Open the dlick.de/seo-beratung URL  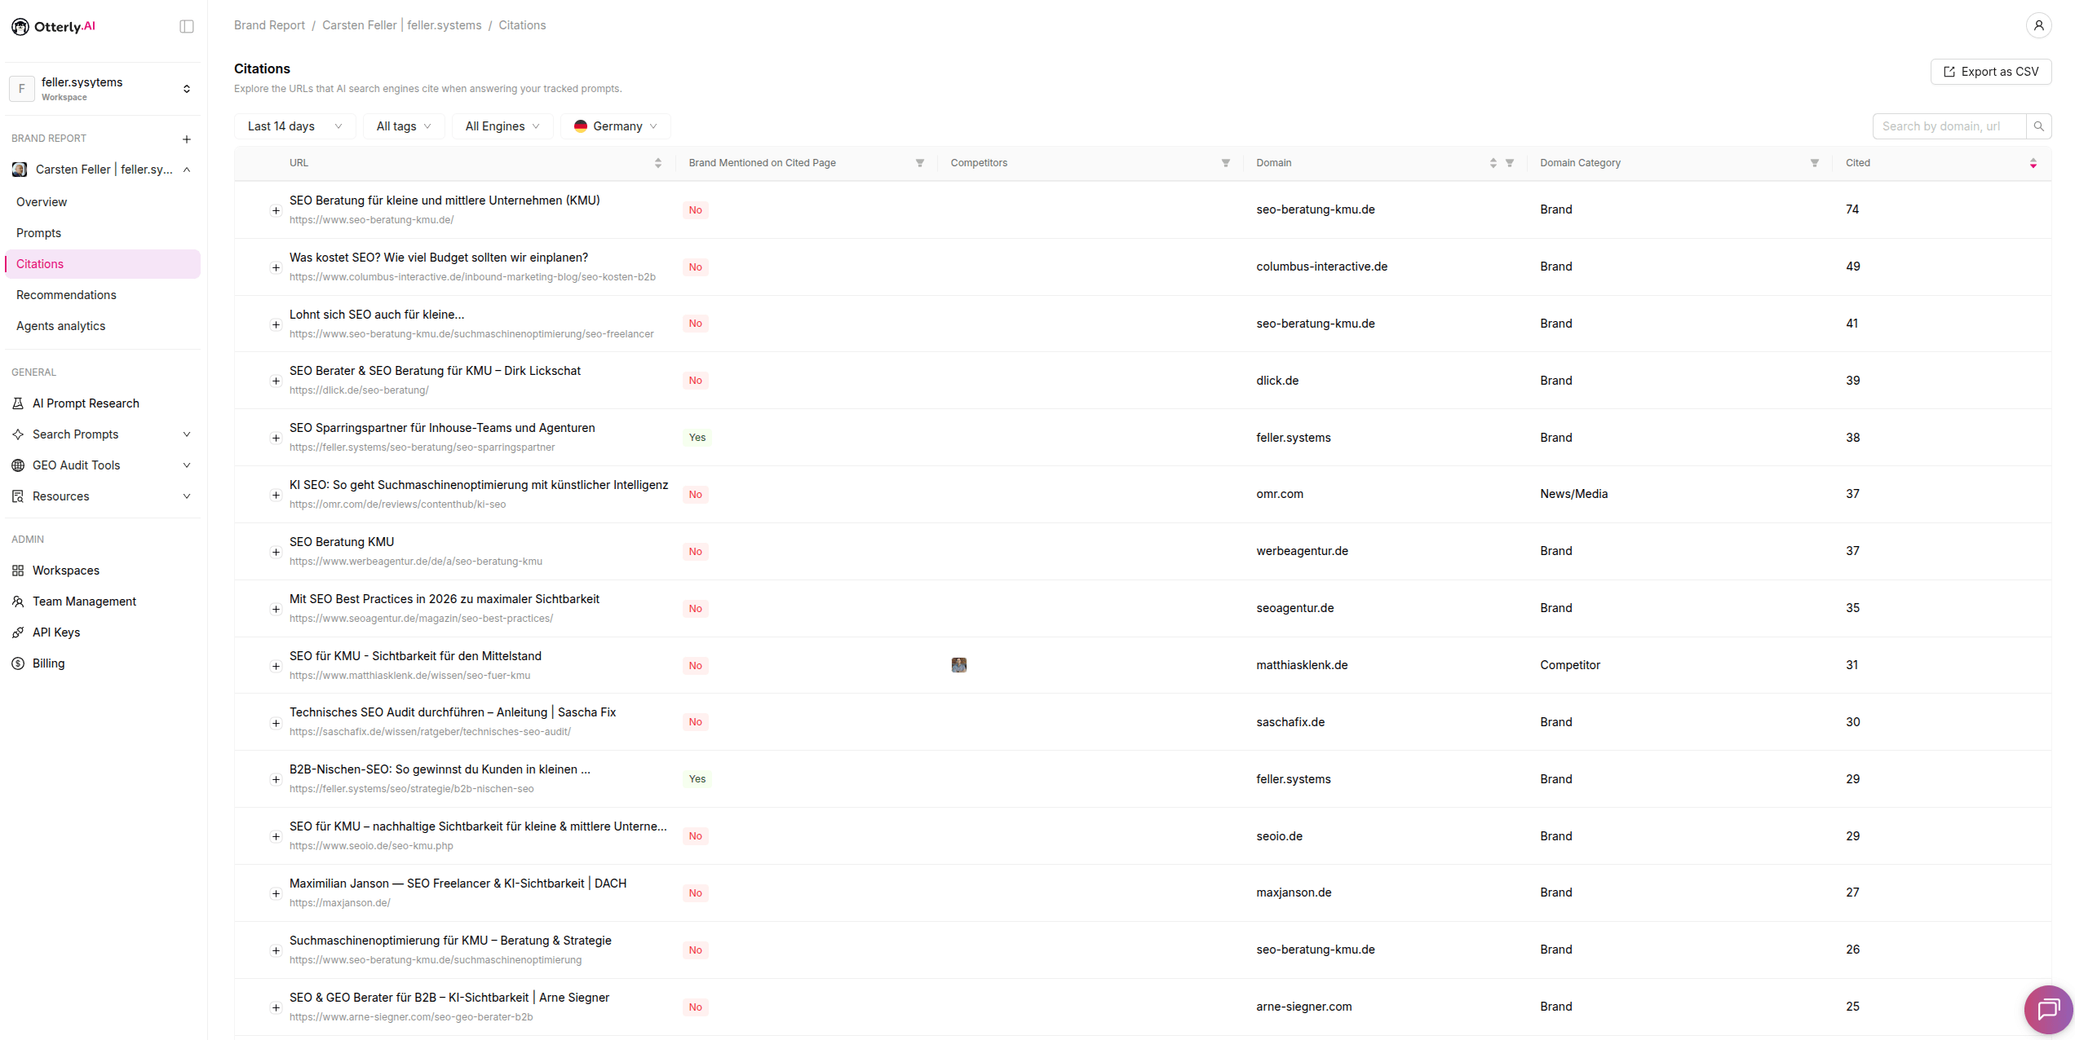(359, 390)
